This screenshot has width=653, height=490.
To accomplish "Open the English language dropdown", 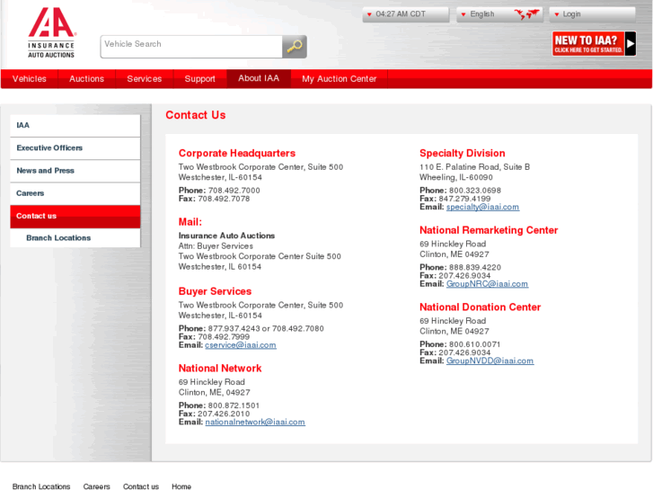I will (499, 14).
